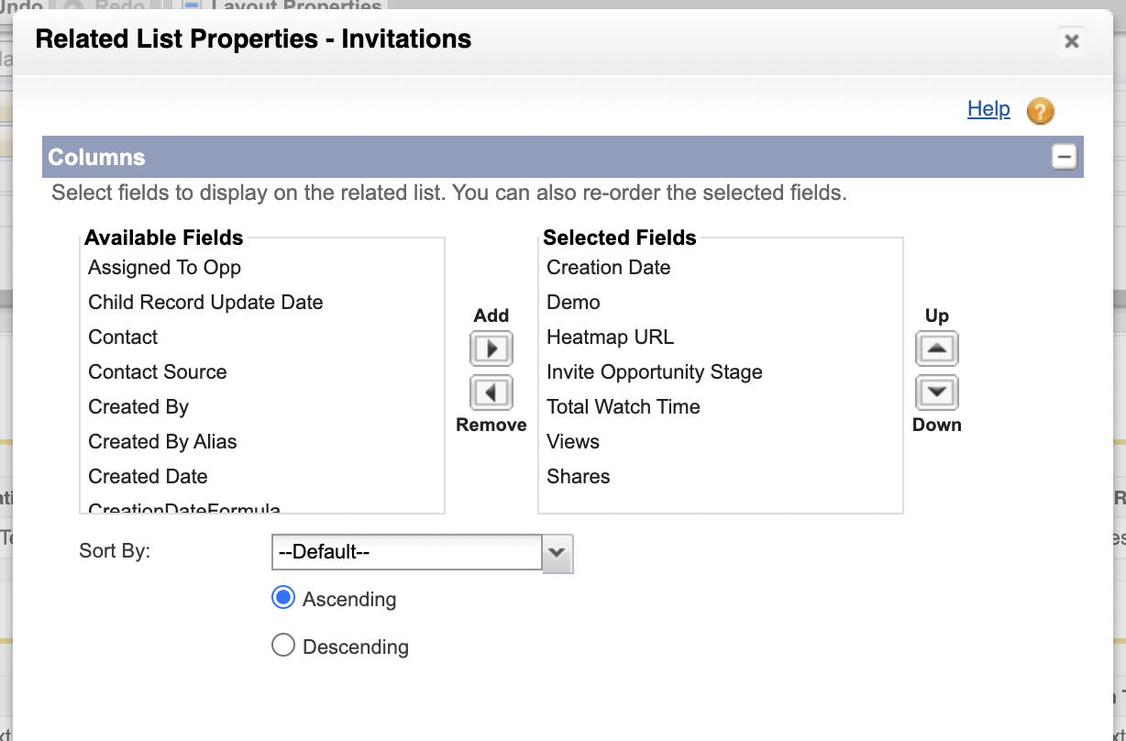Click the Related List Properties title bar
This screenshot has width=1126, height=741.
252,39
